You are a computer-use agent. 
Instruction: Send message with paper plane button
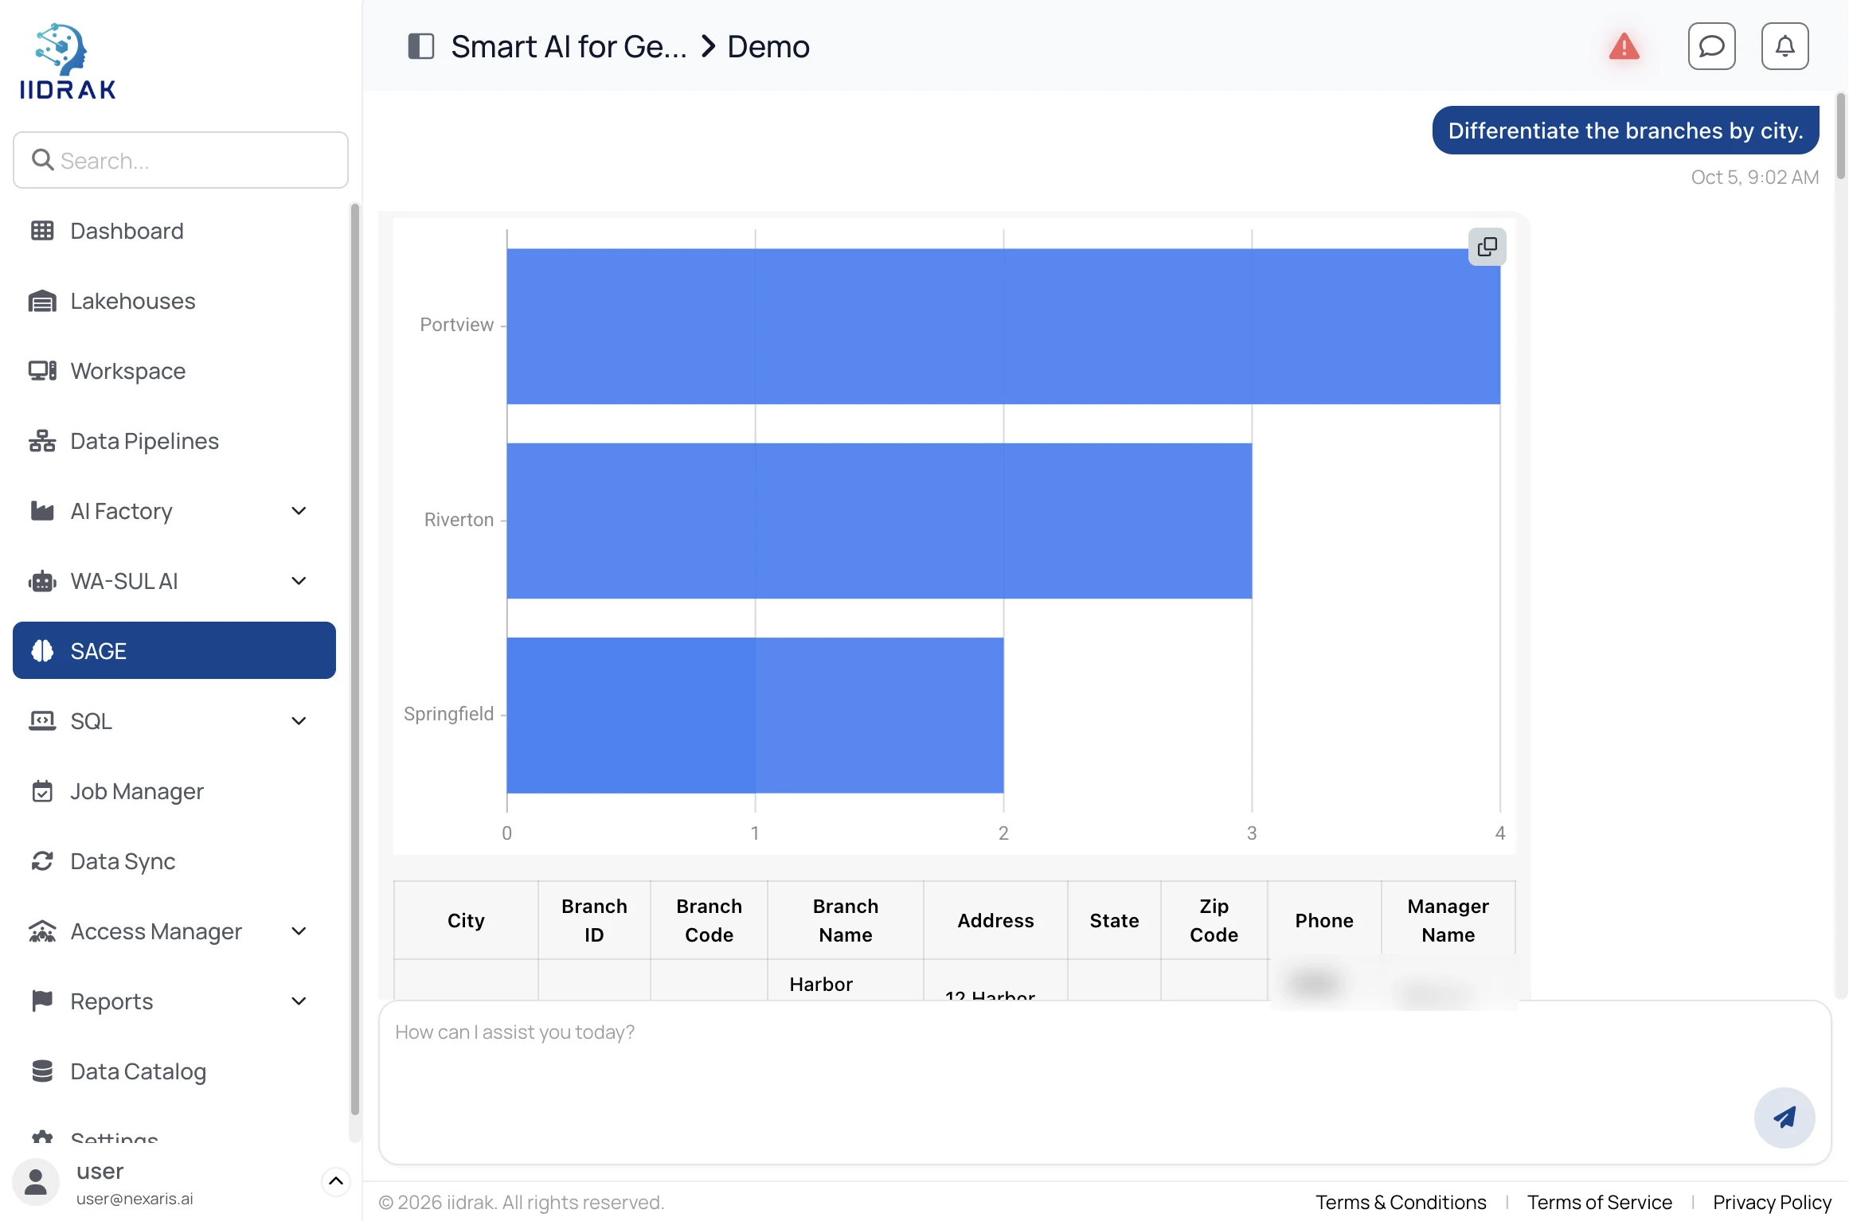tap(1784, 1118)
